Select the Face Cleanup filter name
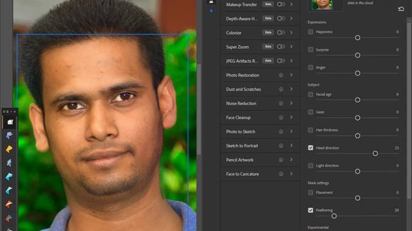This screenshot has height=231, width=412. 238,117
